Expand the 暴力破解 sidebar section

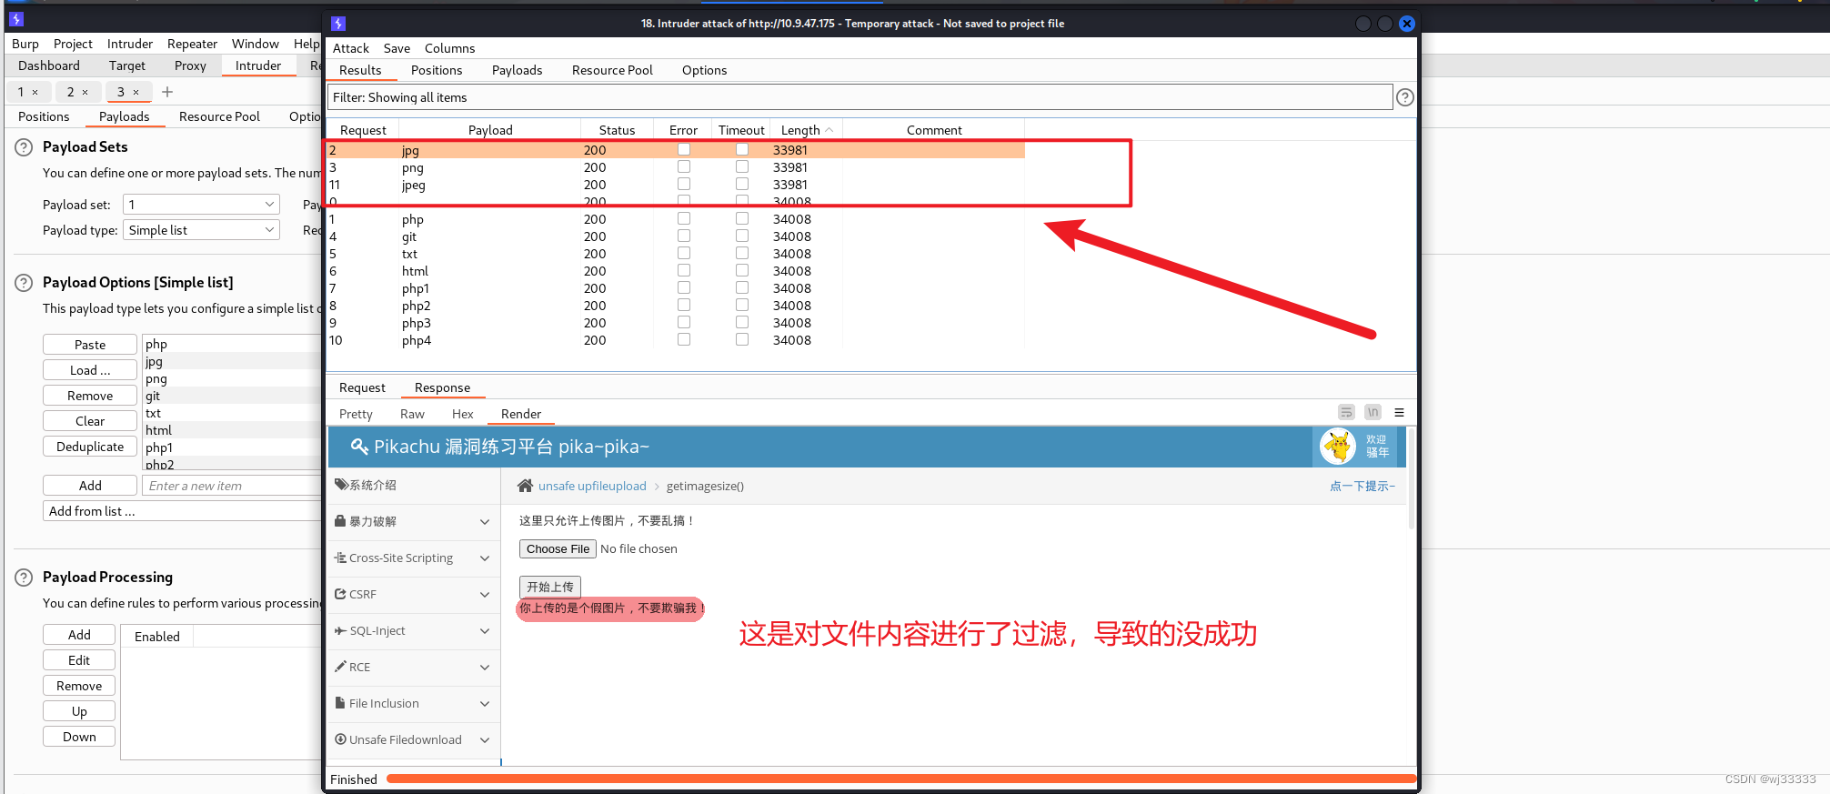click(x=414, y=521)
